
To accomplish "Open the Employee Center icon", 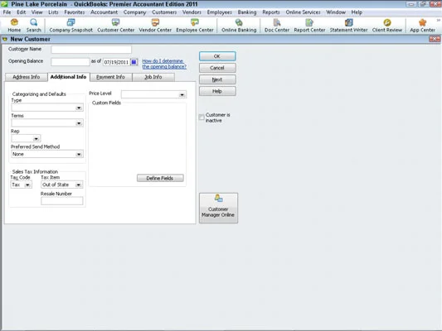I will click(195, 26).
